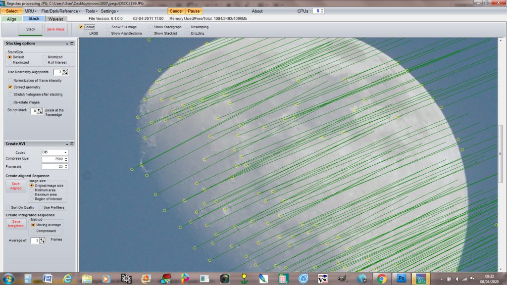This screenshot has height=285, width=507.
Task: Open Windows Media Player taskbar icon
Action: tap(106, 279)
